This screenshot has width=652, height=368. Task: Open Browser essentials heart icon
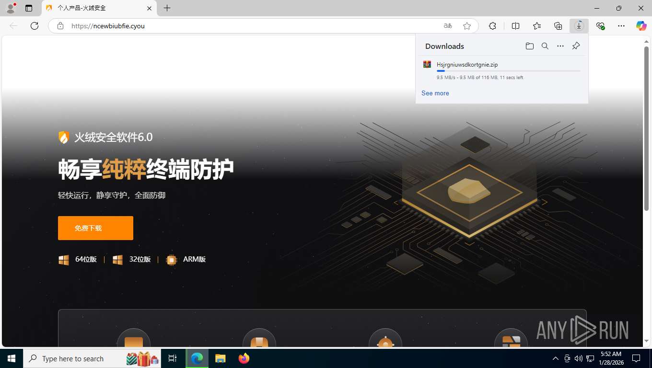coord(600,26)
